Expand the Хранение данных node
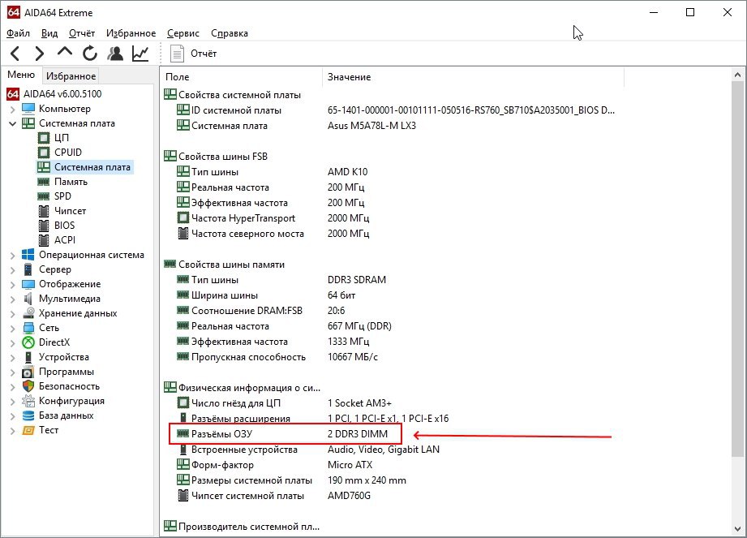747x538 pixels. click(x=12, y=313)
